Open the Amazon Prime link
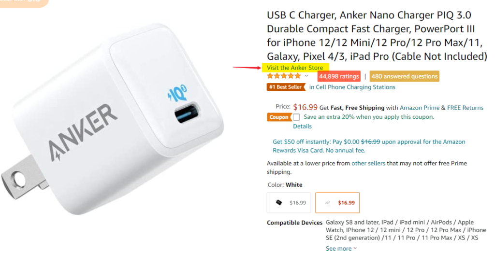495x254 pixels. pos(420,108)
